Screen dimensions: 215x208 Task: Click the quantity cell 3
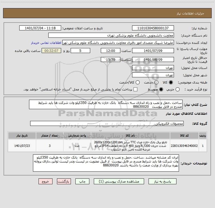point(50,146)
